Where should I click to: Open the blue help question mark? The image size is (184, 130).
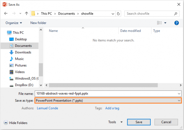tap(176, 23)
